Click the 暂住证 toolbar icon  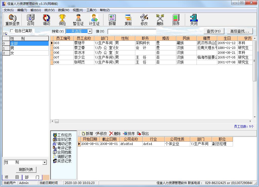tap(78, 20)
